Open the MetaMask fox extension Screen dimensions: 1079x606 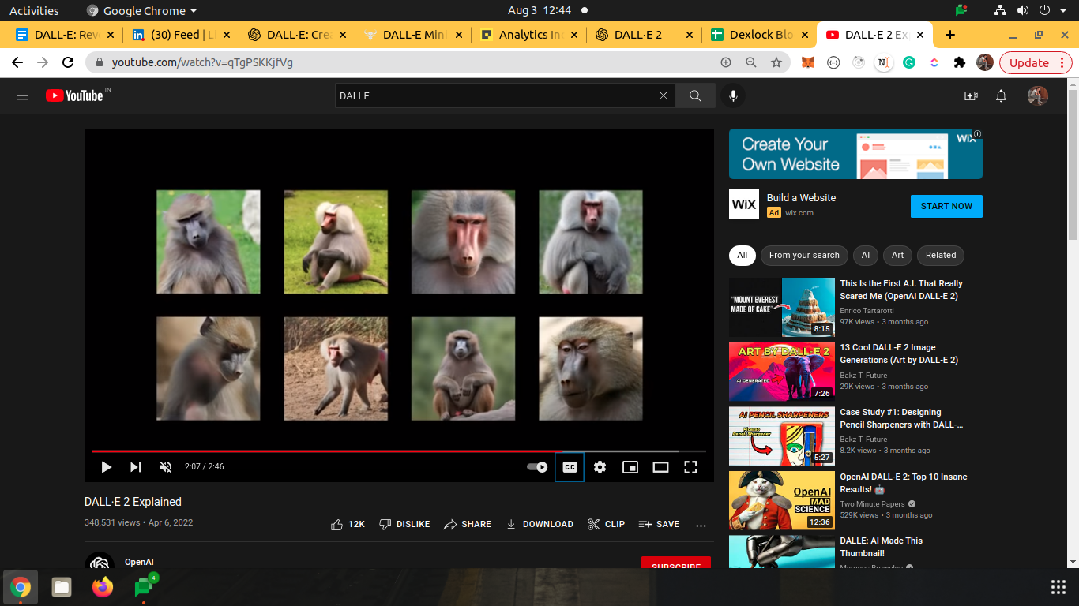tap(807, 62)
